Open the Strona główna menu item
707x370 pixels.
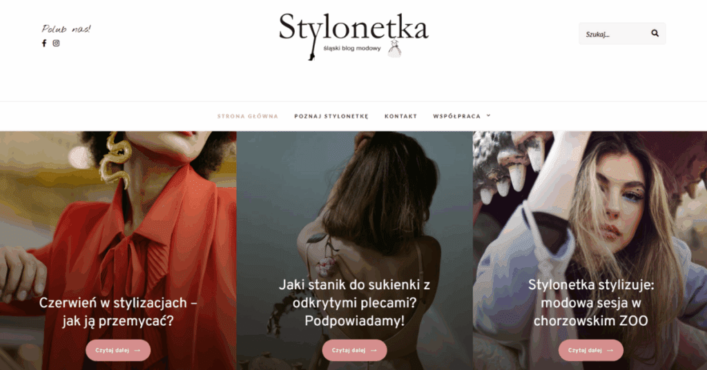[248, 116]
